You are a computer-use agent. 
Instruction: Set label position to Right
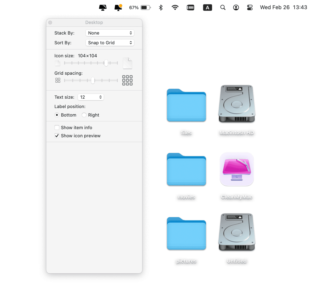coord(84,115)
